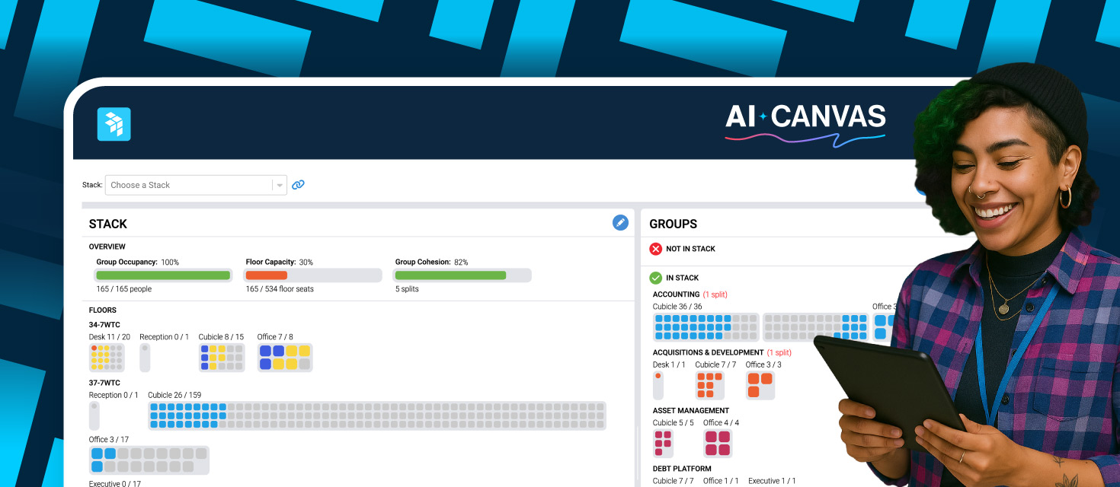The width and height of the screenshot is (1120, 487).
Task: Click the Acquisitions & Development (1 split) link
Action: pyautogui.click(x=779, y=352)
